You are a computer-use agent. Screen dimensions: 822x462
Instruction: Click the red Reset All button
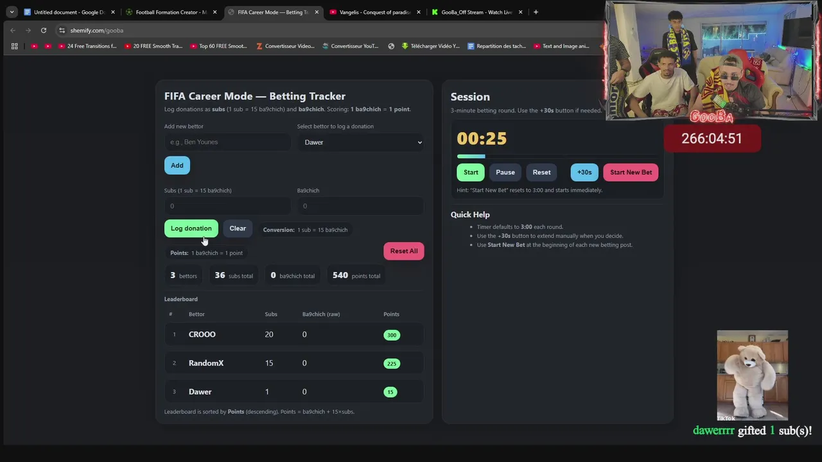404,251
